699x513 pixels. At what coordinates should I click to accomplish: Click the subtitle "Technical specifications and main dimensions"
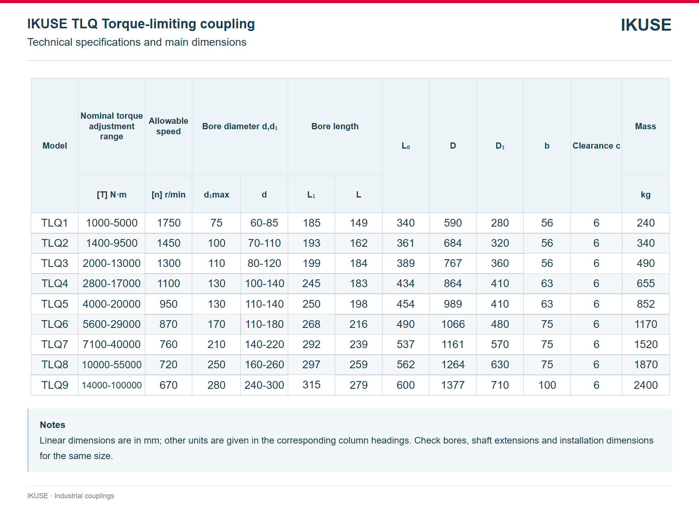tap(137, 42)
